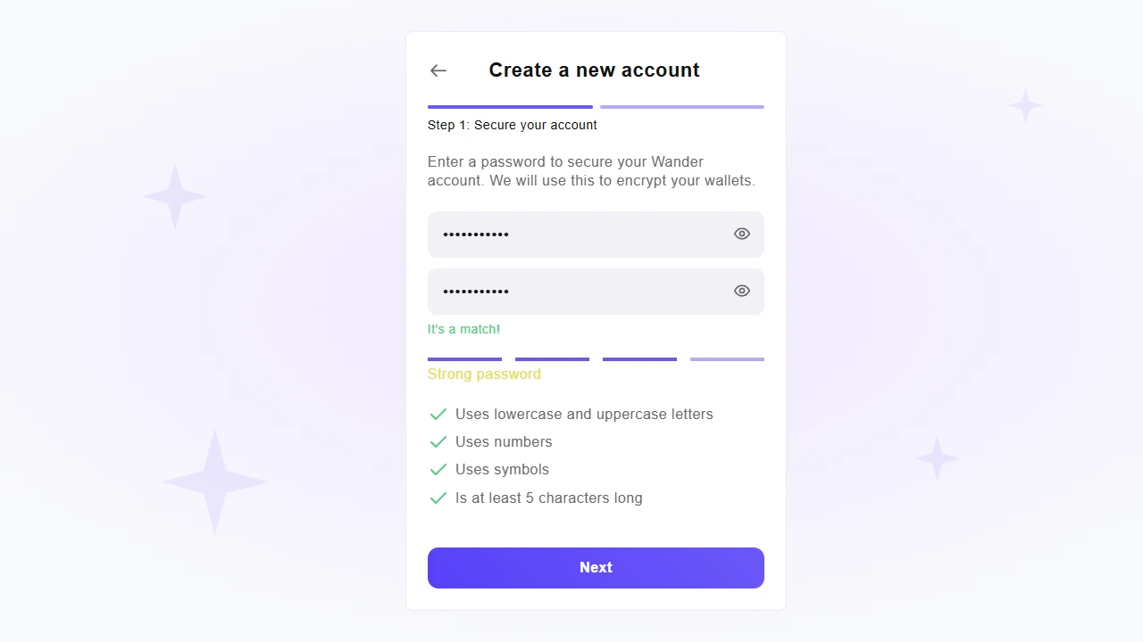
Task: Click the Uses symbols requirement text
Action: click(x=502, y=470)
